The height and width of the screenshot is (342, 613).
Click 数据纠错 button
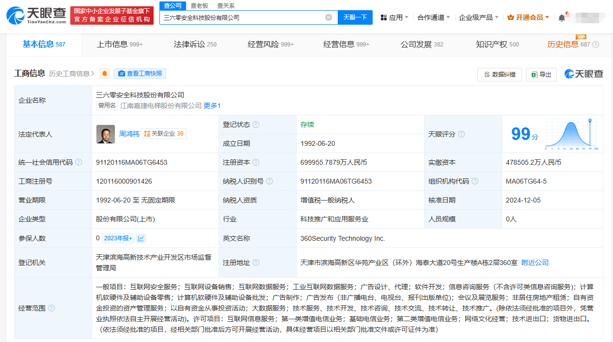point(500,74)
